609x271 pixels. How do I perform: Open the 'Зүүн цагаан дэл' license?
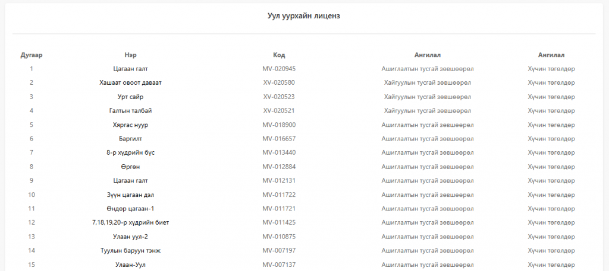pyautogui.click(x=130, y=195)
